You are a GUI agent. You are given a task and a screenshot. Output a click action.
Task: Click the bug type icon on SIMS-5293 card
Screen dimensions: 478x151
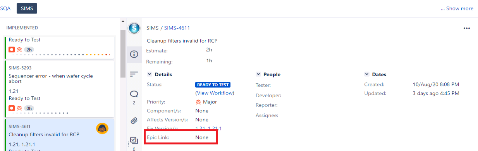tap(12, 108)
